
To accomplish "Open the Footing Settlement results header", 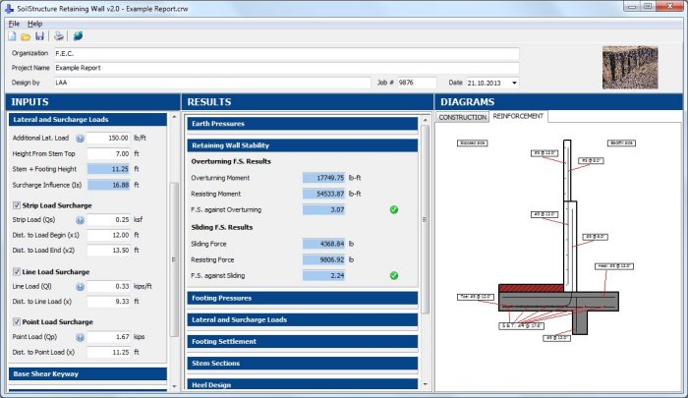I will pos(304,342).
